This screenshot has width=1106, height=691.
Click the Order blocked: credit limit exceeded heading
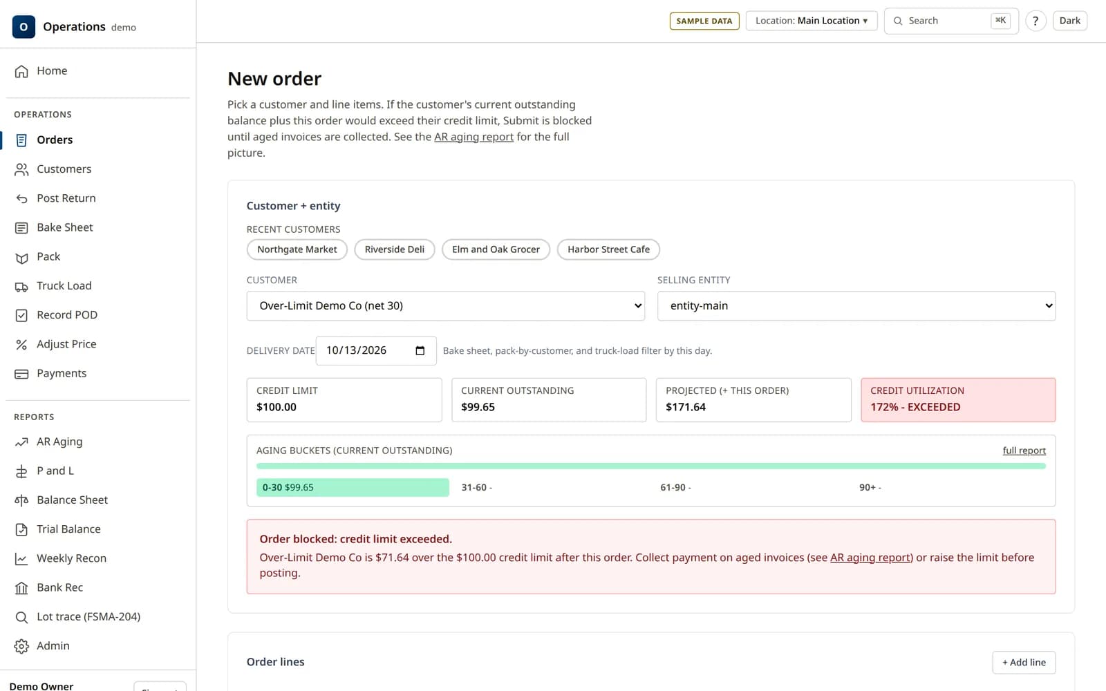coord(355,539)
